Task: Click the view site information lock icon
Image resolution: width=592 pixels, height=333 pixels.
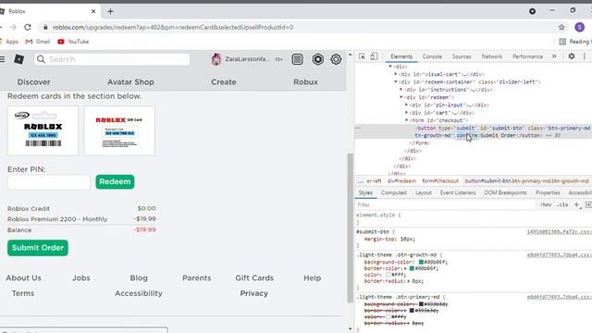Action: pyautogui.click(x=45, y=27)
